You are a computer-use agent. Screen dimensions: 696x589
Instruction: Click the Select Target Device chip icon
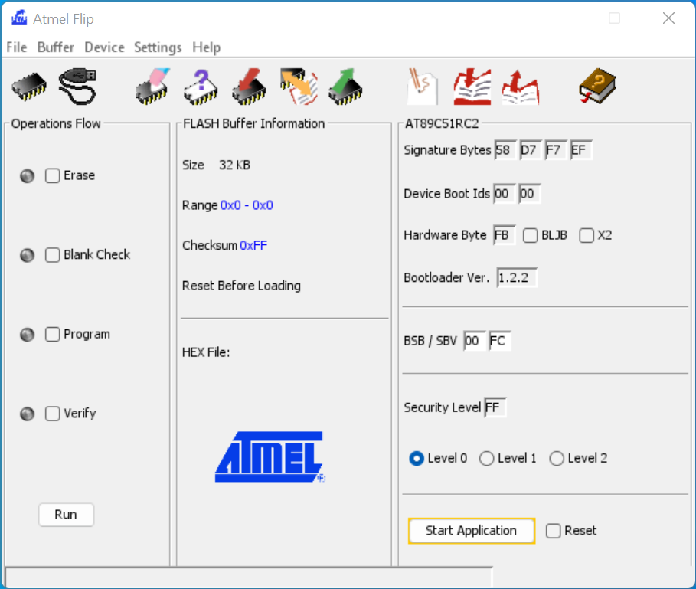click(x=29, y=86)
